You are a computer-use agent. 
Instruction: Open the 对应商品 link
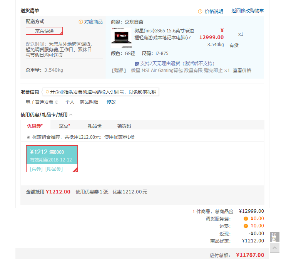click(x=94, y=22)
